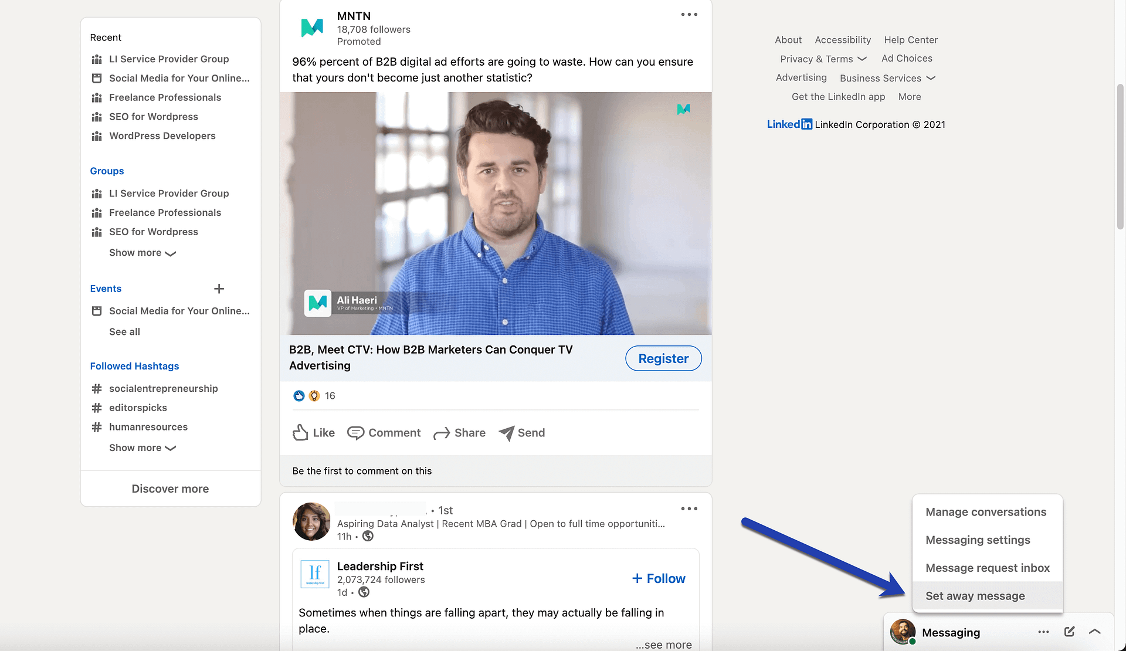This screenshot has width=1126, height=651.
Task: Click Get the LinkedIn app link
Action: coord(838,97)
